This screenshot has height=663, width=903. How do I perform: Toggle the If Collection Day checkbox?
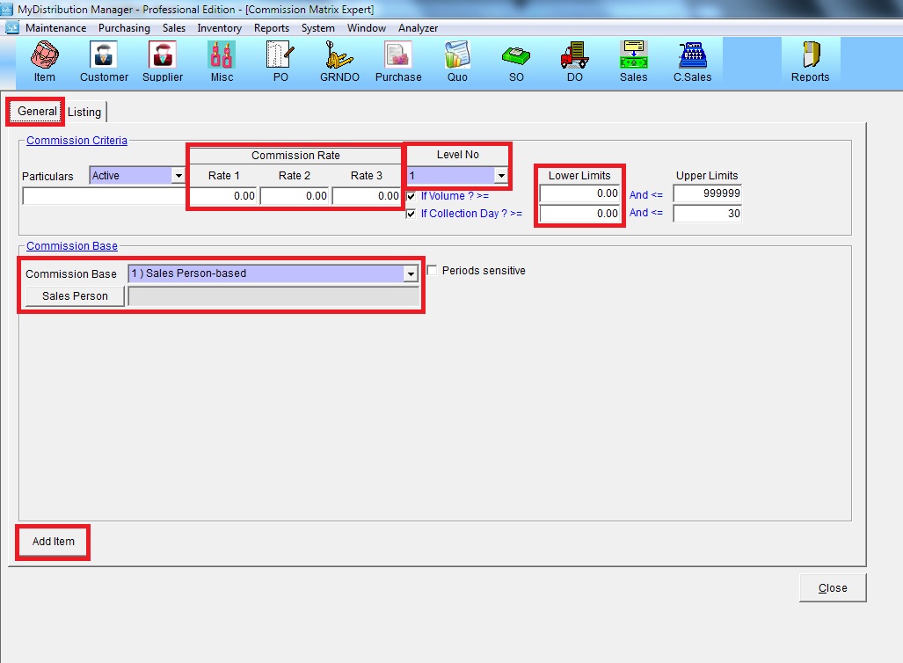411,214
